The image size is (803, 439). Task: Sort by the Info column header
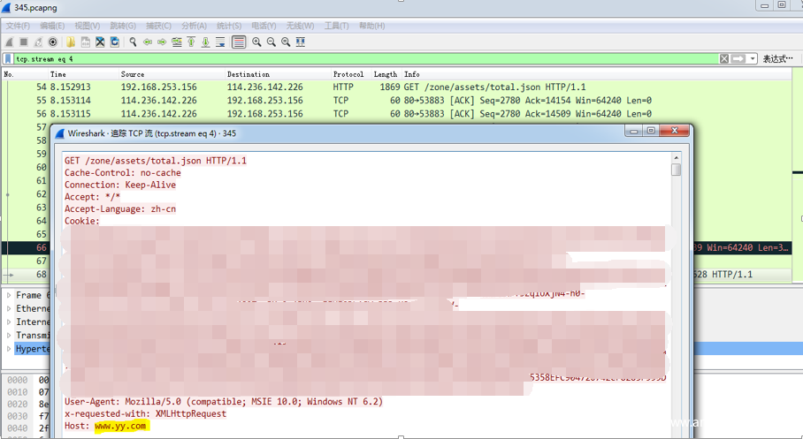coord(597,74)
